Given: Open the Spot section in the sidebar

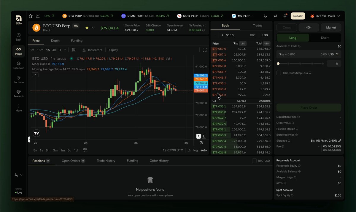Looking at the screenshot, I should tap(18, 37).
